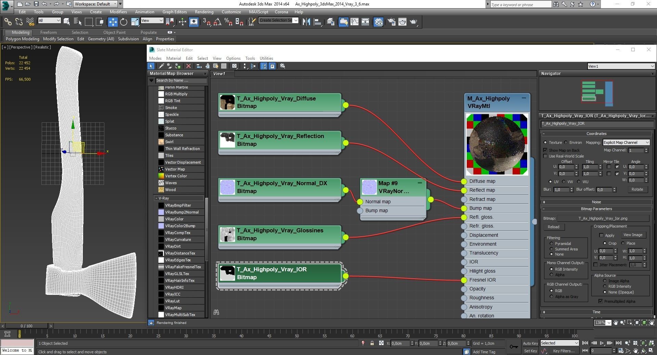This screenshot has height=355, width=657.
Task: Toggle the 3D Snaps tool
Action: click(206, 22)
